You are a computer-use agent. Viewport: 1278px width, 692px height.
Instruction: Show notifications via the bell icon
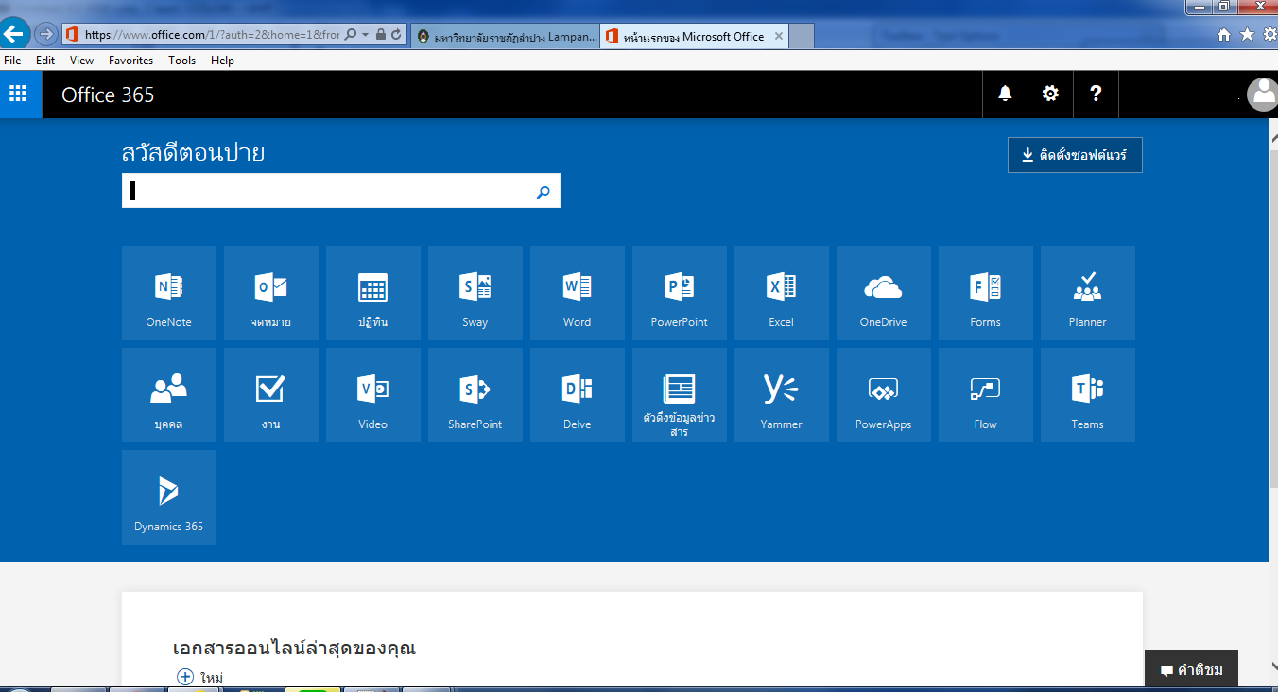pyautogui.click(x=1005, y=94)
